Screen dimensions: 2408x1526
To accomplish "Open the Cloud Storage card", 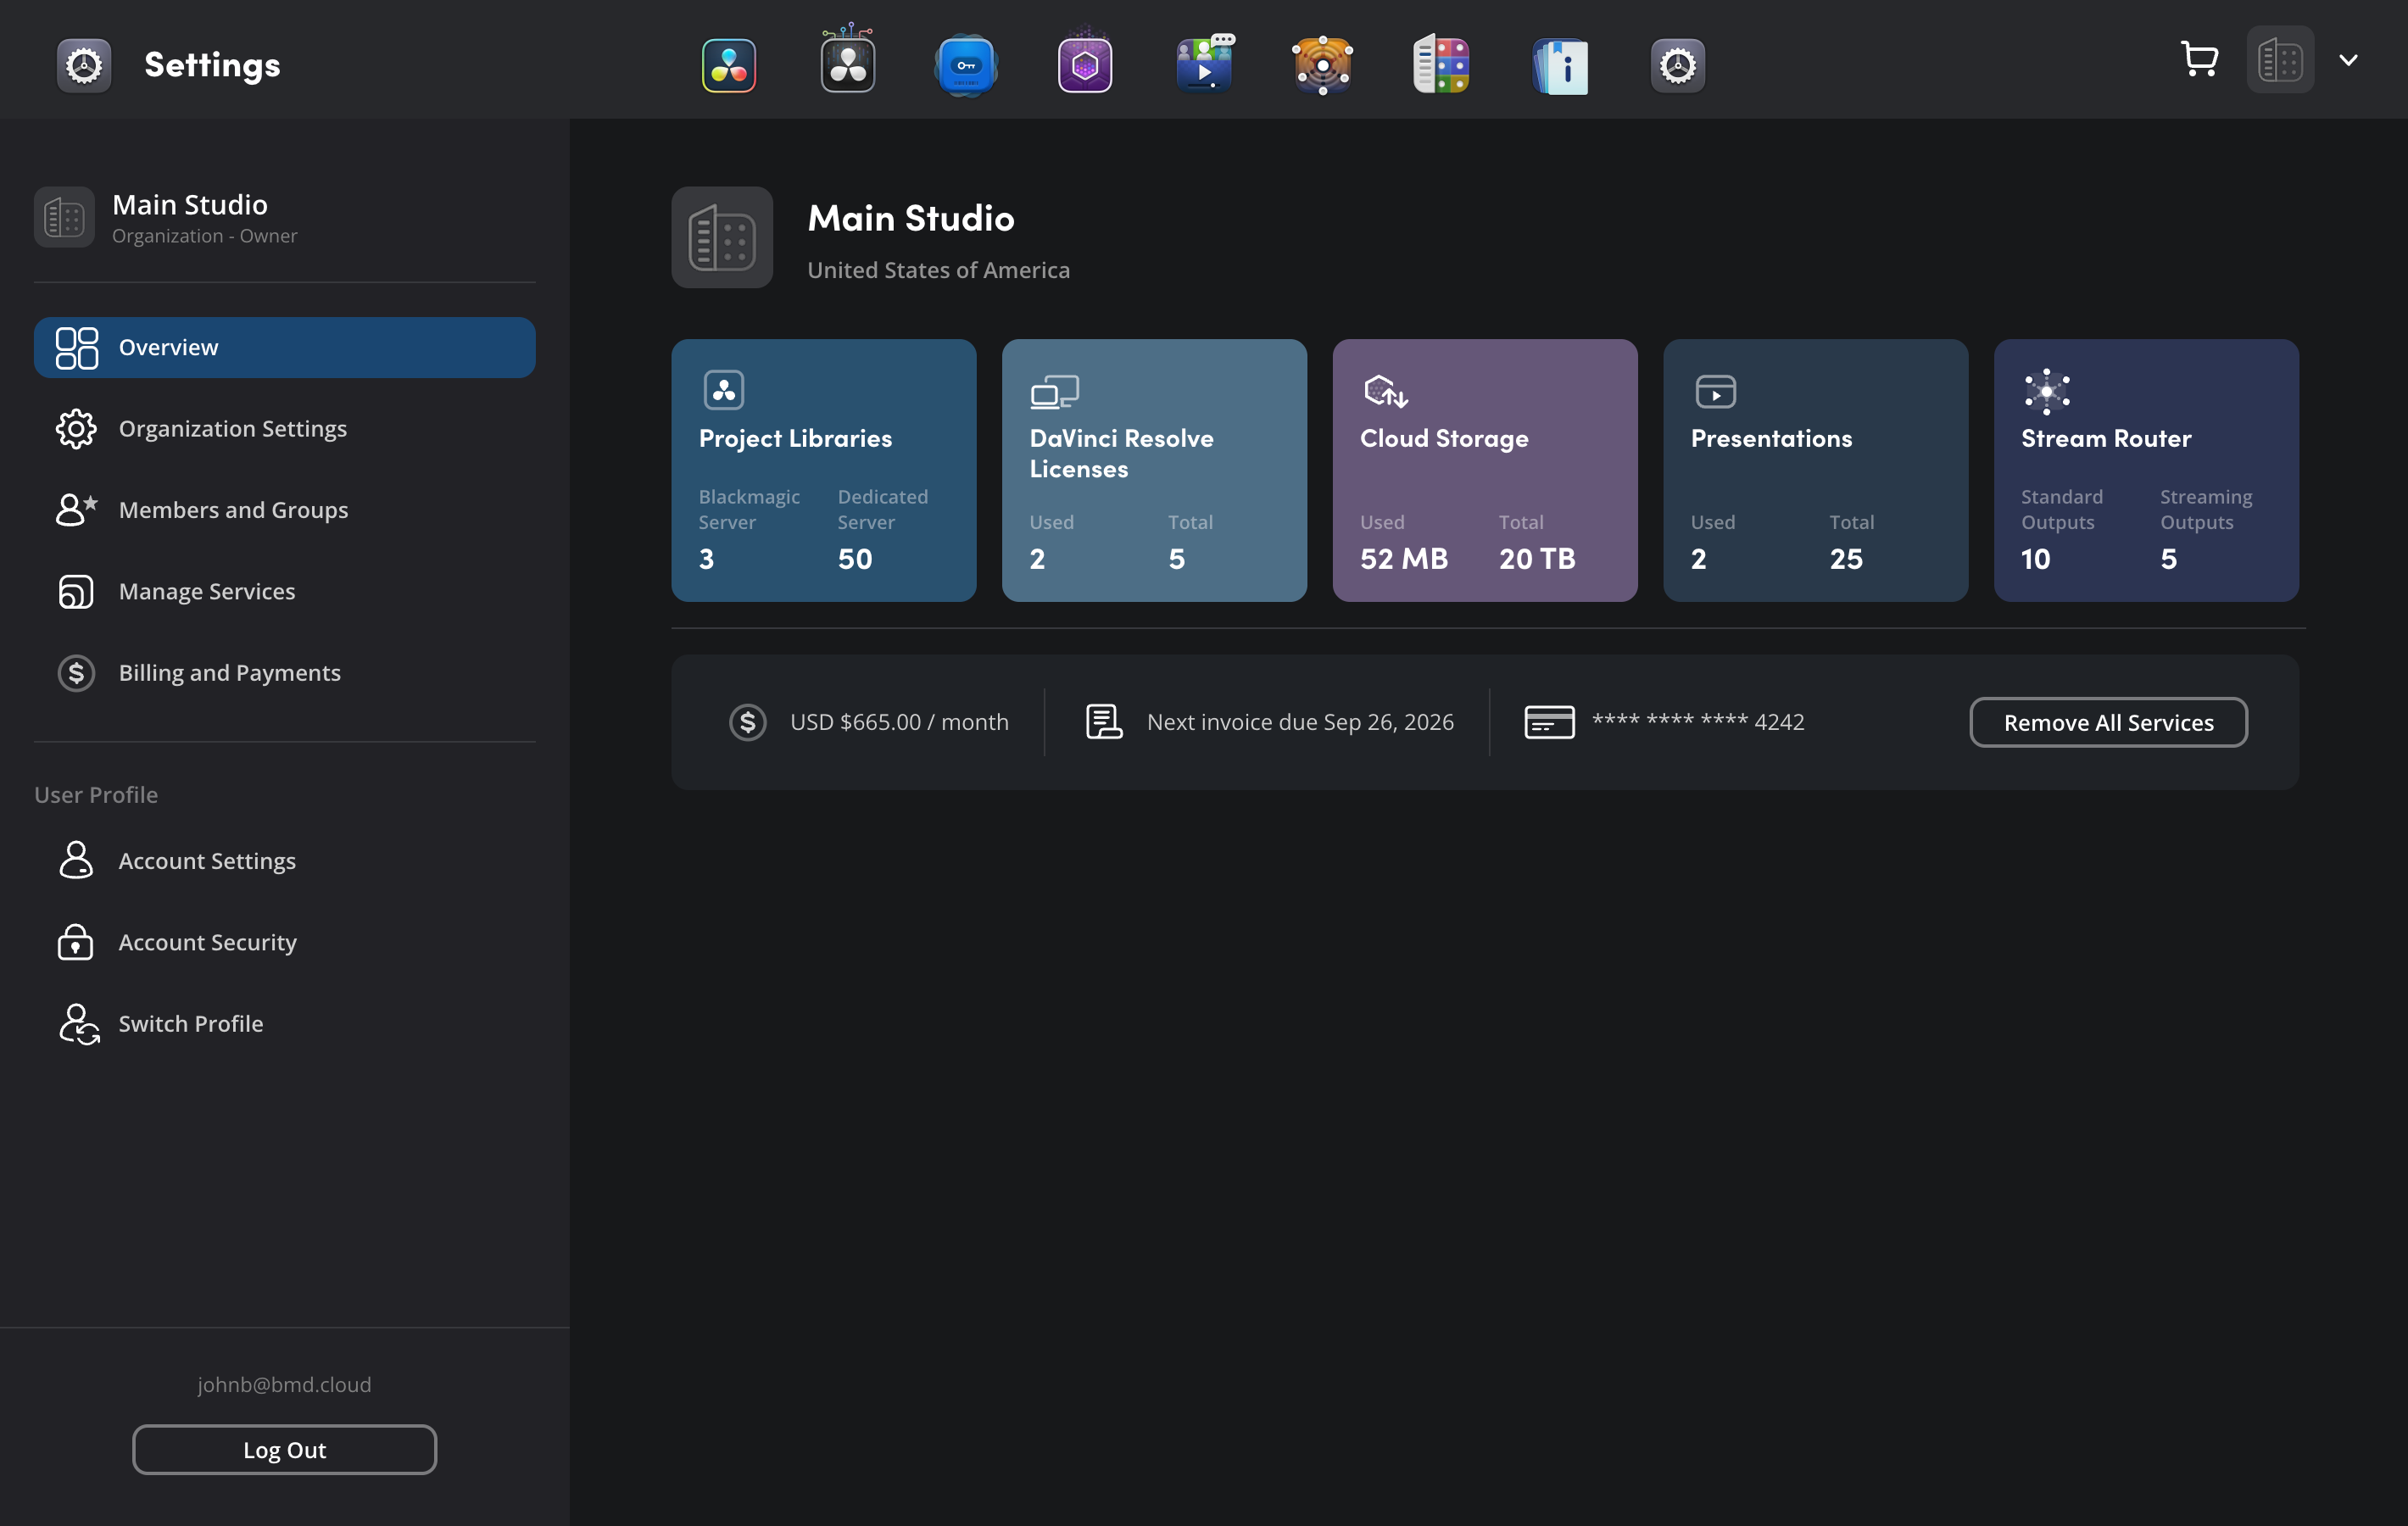I will [1485, 470].
